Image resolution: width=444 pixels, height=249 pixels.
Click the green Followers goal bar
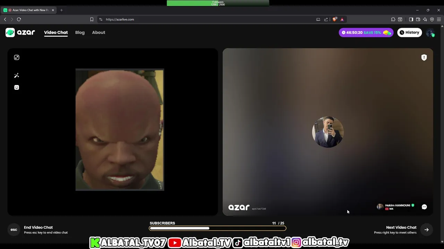click(x=218, y=3)
